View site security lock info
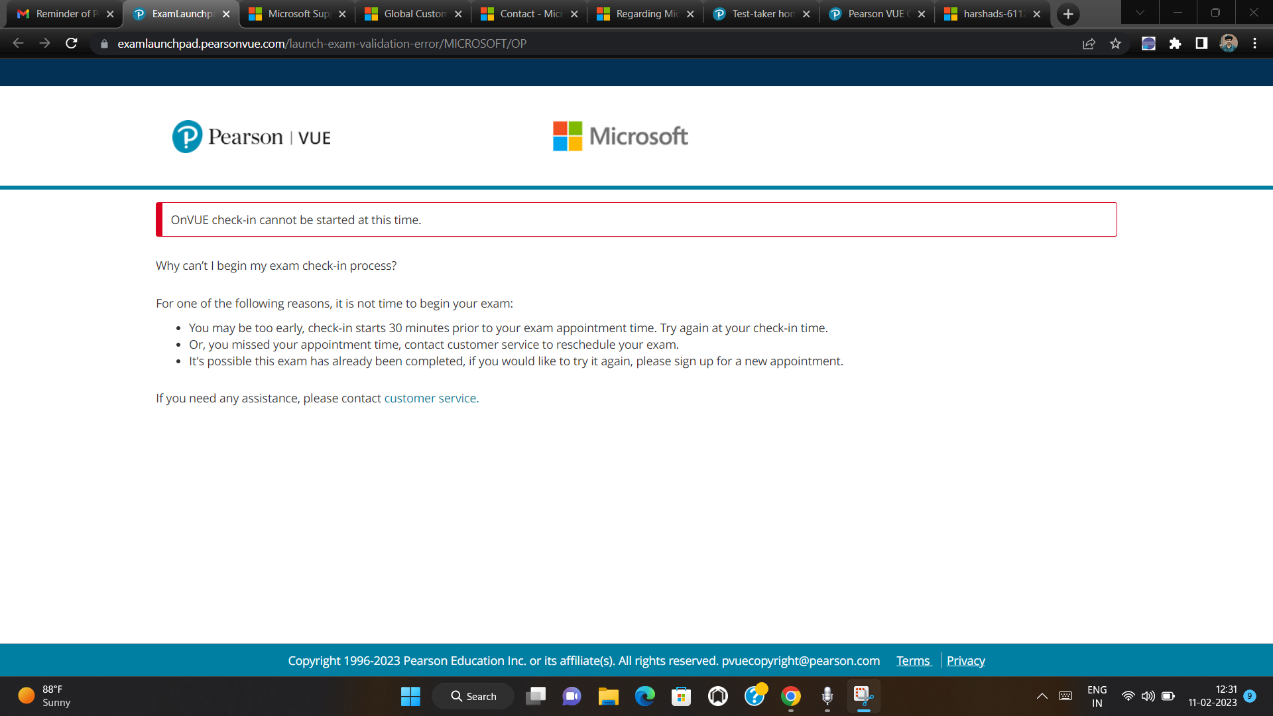The image size is (1273, 716). point(104,44)
